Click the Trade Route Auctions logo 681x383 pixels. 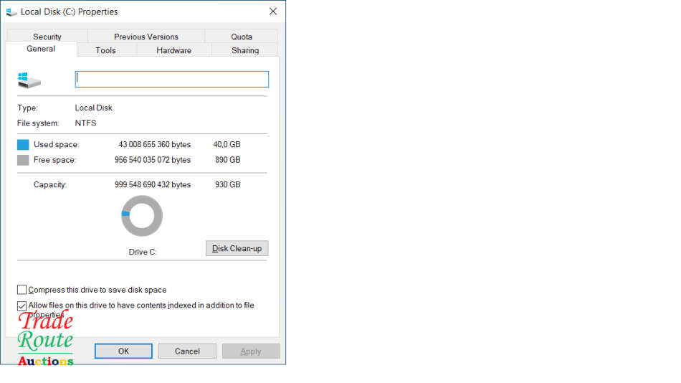click(x=45, y=340)
